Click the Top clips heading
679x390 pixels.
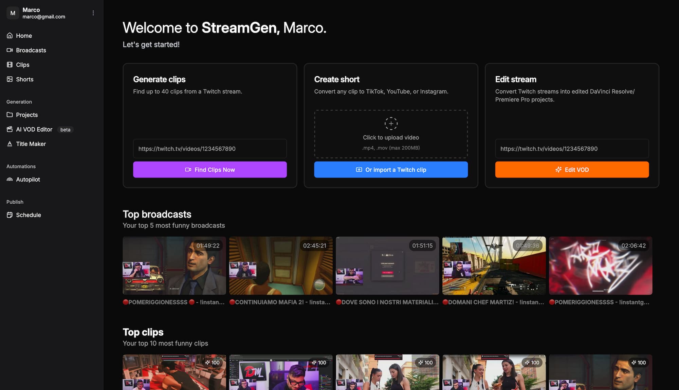[x=143, y=332]
